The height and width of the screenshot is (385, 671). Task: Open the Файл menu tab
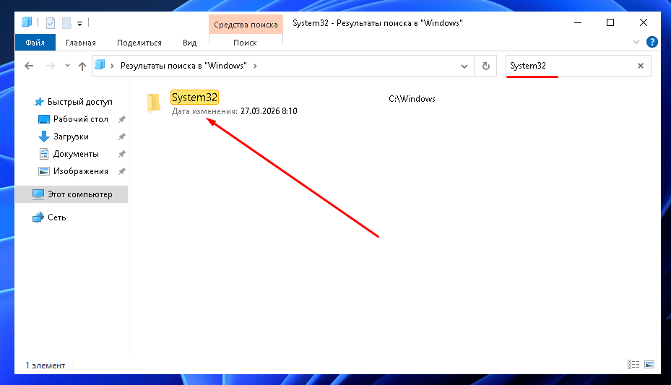[x=35, y=43]
